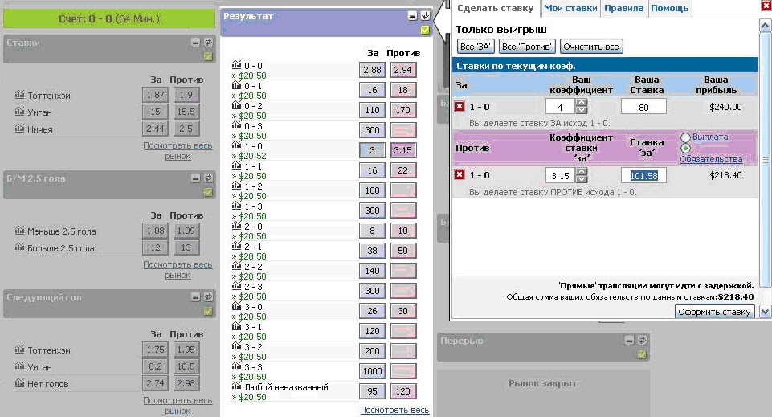The height and width of the screenshot is (417, 772).
Task: Switch to Мои ставки tab
Action: (x=570, y=8)
